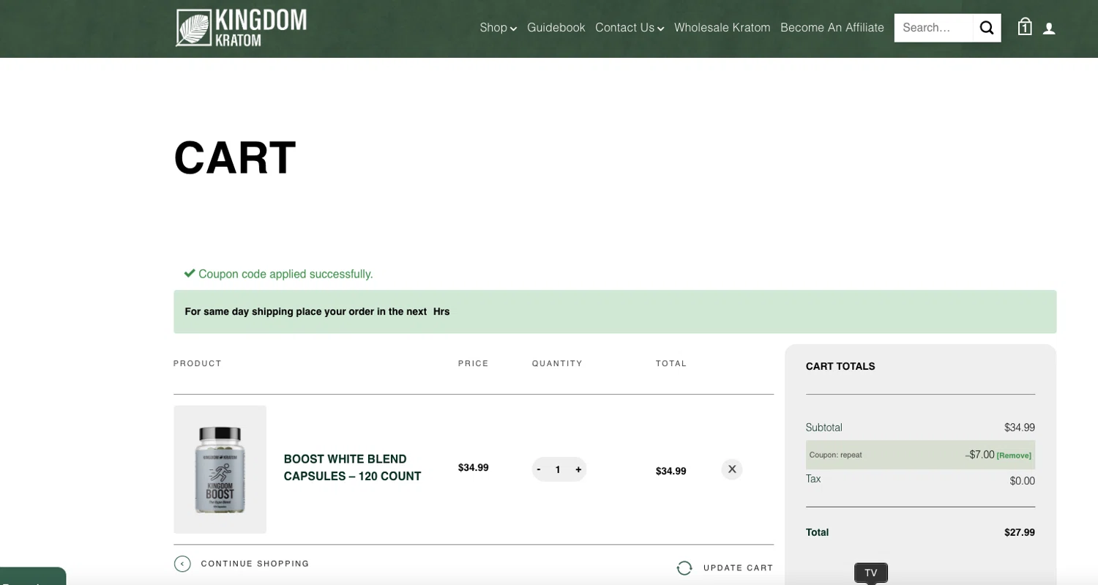This screenshot has width=1098, height=585.
Task: Expand the Contact Us menu
Action: click(x=630, y=28)
